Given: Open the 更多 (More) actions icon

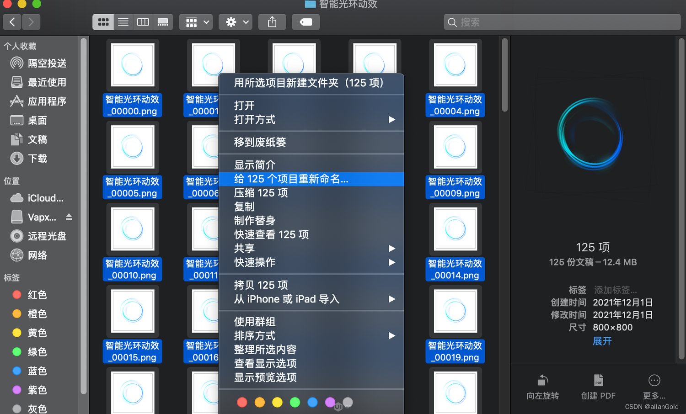Looking at the screenshot, I should [654, 386].
